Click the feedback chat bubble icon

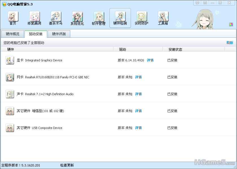(x=197, y=3)
